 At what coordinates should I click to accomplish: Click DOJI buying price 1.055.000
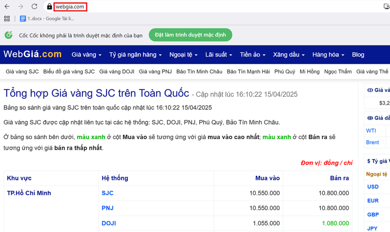coord(266,223)
